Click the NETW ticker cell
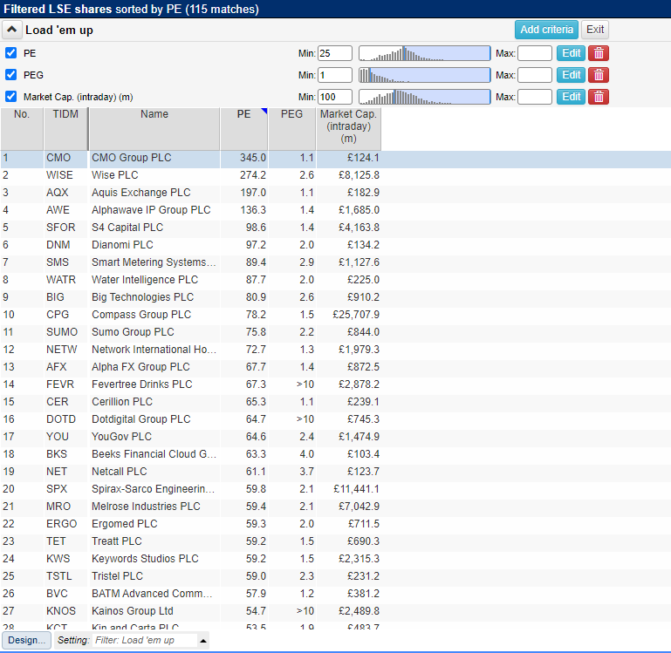671x653 pixels. 65,350
